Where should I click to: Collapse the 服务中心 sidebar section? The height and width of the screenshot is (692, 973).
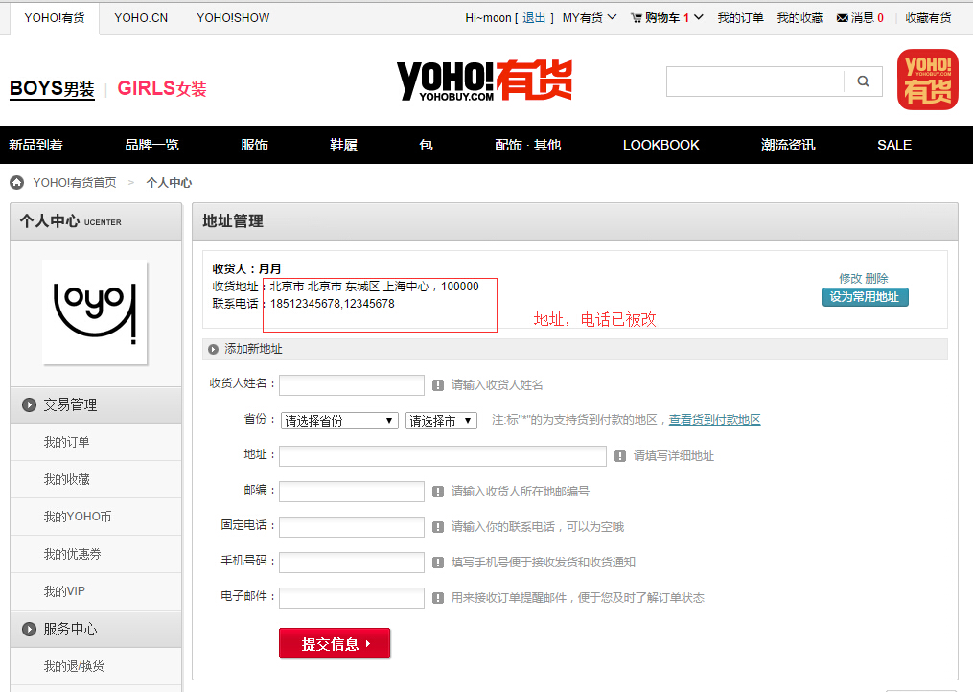tap(96, 629)
